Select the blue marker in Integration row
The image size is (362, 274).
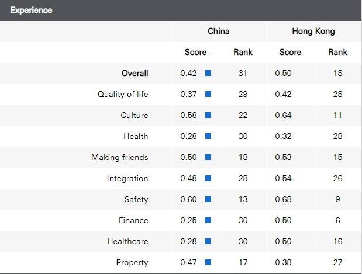pyautogui.click(x=208, y=179)
